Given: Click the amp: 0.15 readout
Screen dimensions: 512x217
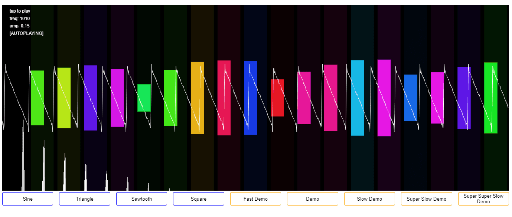Looking at the screenshot, I should pyautogui.click(x=20, y=26).
